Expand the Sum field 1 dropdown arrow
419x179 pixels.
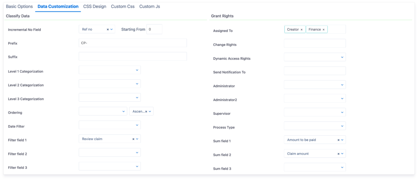tap(342, 140)
